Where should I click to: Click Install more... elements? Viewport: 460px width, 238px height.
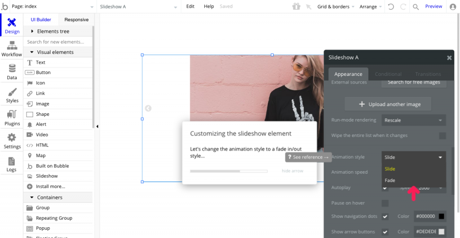pyautogui.click(x=58, y=186)
